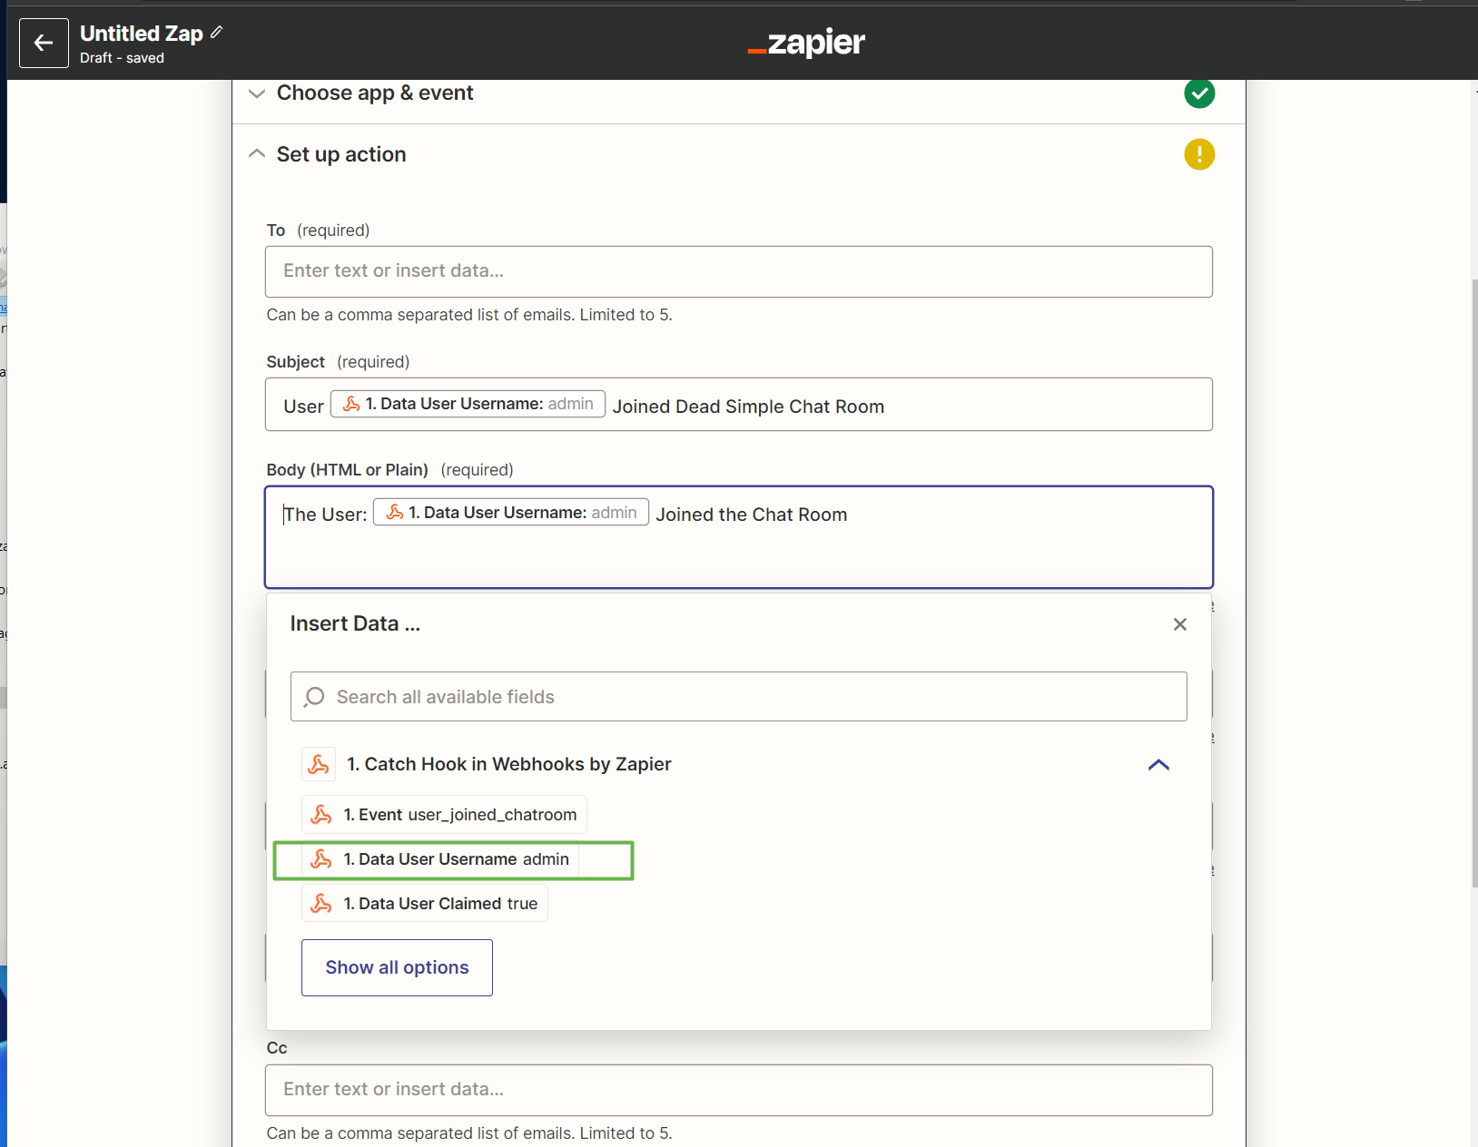Click the Catch Hook webhook icon
The width and height of the screenshot is (1478, 1147).
click(319, 764)
